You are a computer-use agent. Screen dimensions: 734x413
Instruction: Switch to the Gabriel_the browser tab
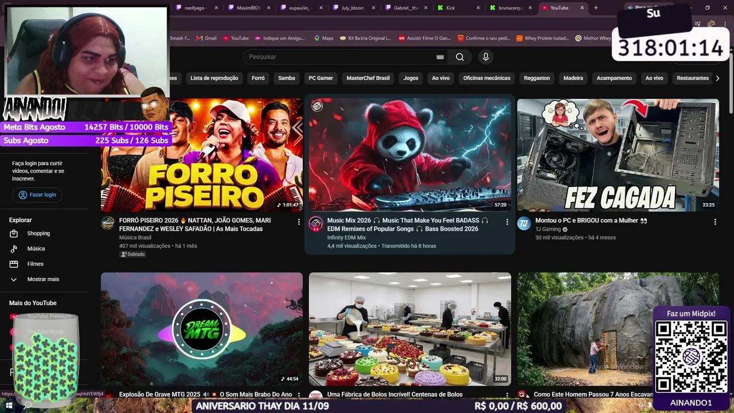(x=407, y=7)
